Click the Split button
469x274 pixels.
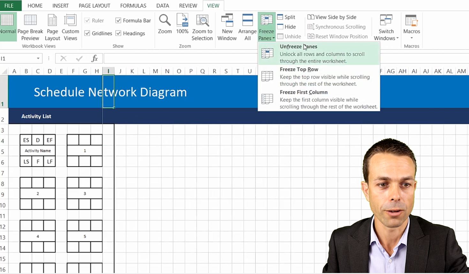tap(286, 17)
